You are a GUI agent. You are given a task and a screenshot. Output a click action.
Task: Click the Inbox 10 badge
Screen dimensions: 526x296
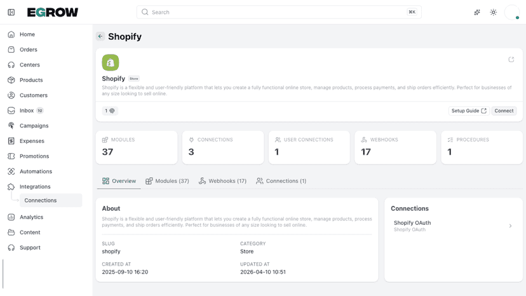40,111
